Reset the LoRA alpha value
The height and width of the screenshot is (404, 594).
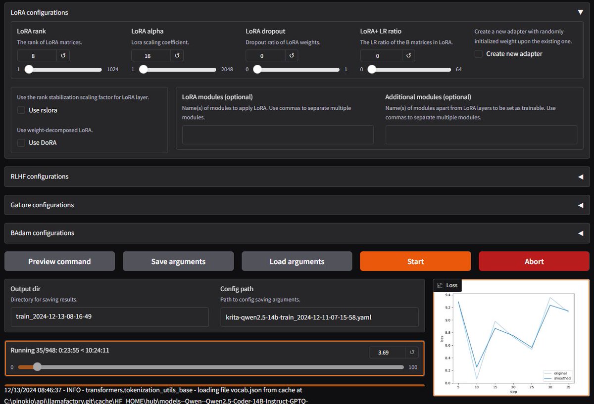(x=177, y=55)
